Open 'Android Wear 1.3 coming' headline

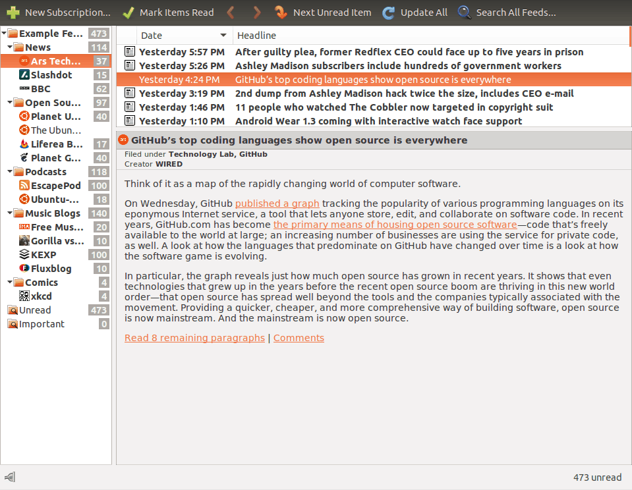[378, 121]
